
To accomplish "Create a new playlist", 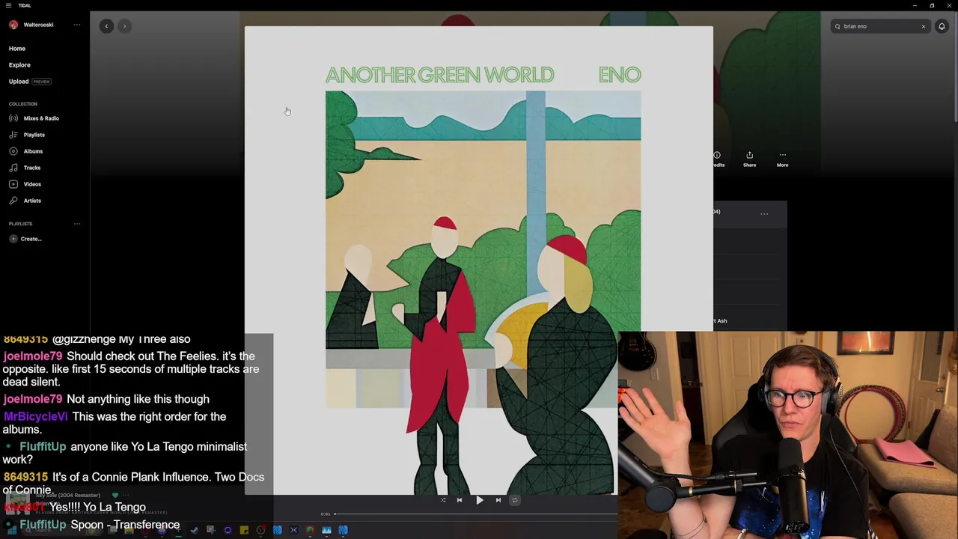I will [25, 239].
